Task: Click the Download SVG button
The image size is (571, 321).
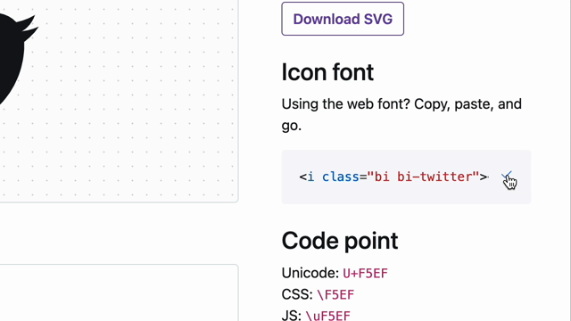Action: point(343,19)
